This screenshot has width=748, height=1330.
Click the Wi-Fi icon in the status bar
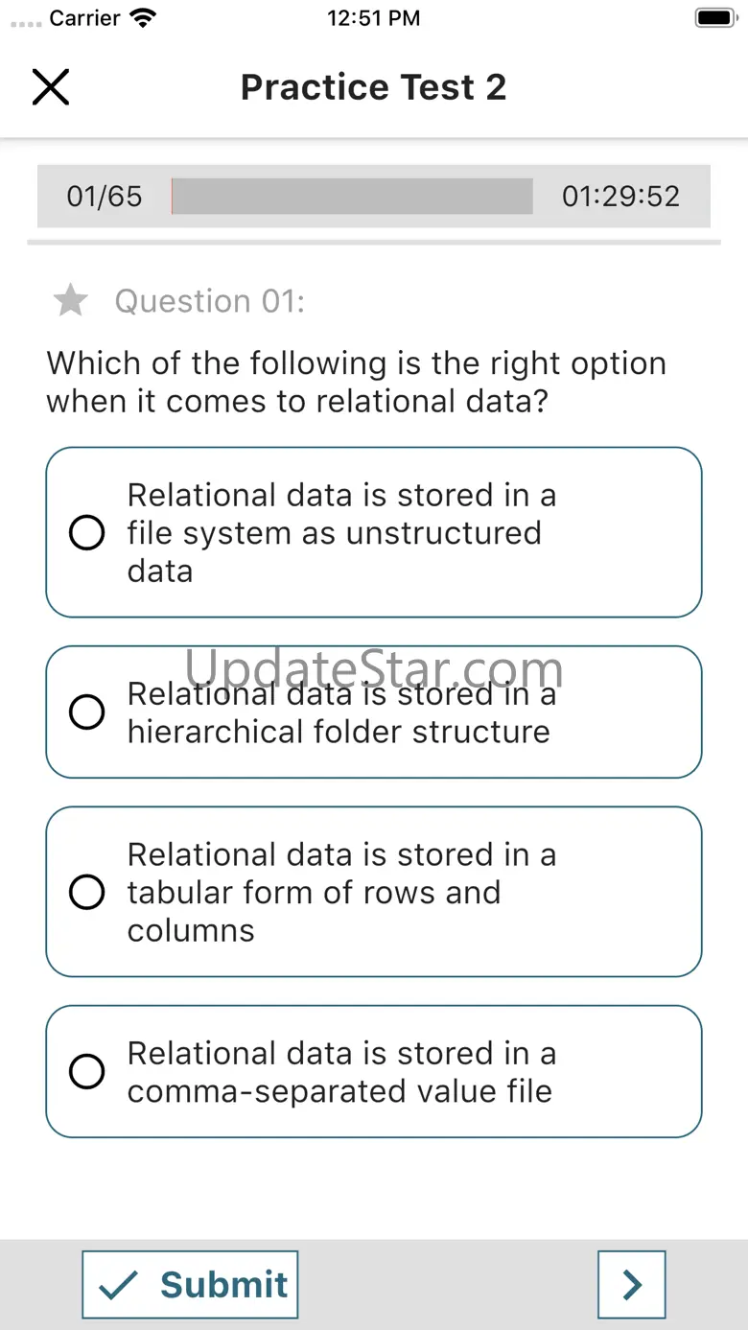143,18
